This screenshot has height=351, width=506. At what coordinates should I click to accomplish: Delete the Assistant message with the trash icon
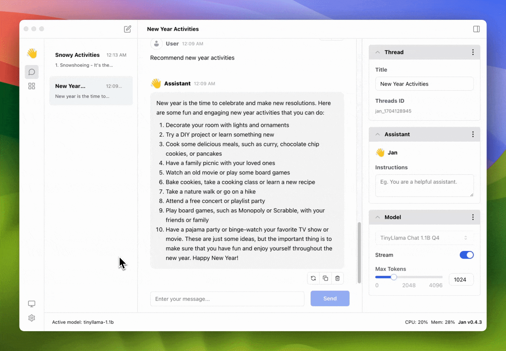click(337, 278)
